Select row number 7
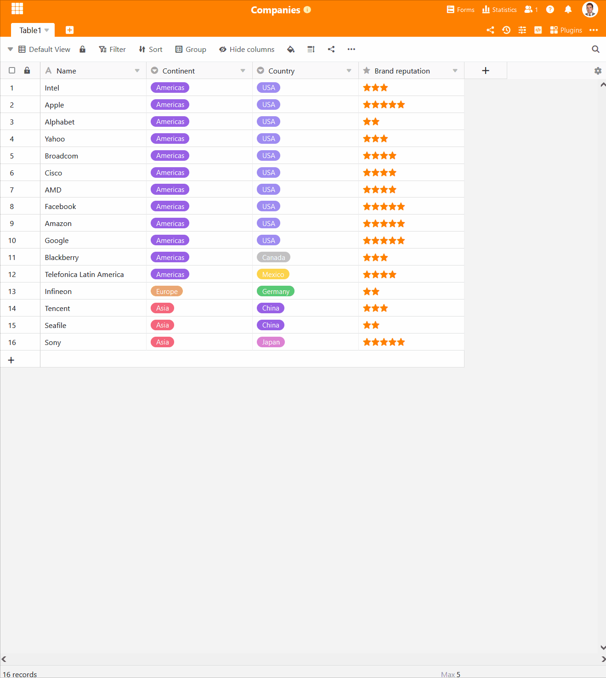The height and width of the screenshot is (678, 606). click(12, 190)
